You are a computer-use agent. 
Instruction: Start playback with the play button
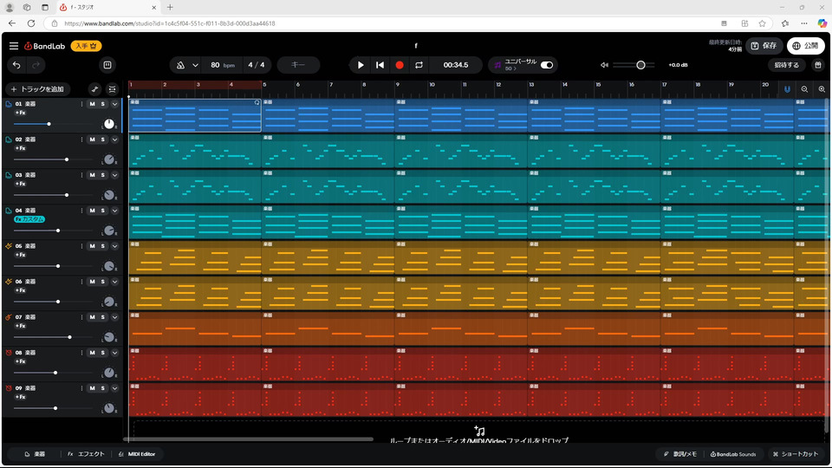click(361, 65)
